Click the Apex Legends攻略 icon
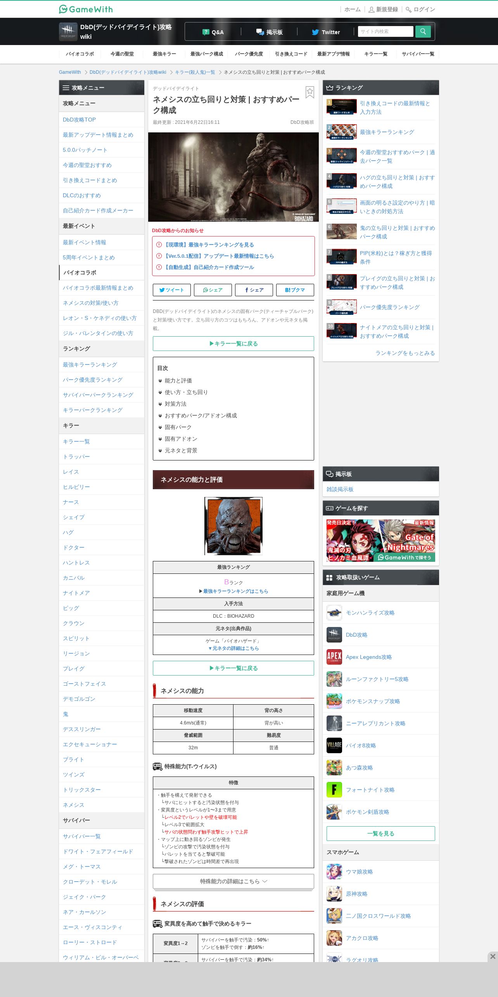498x997 pixels. point(334,657)
